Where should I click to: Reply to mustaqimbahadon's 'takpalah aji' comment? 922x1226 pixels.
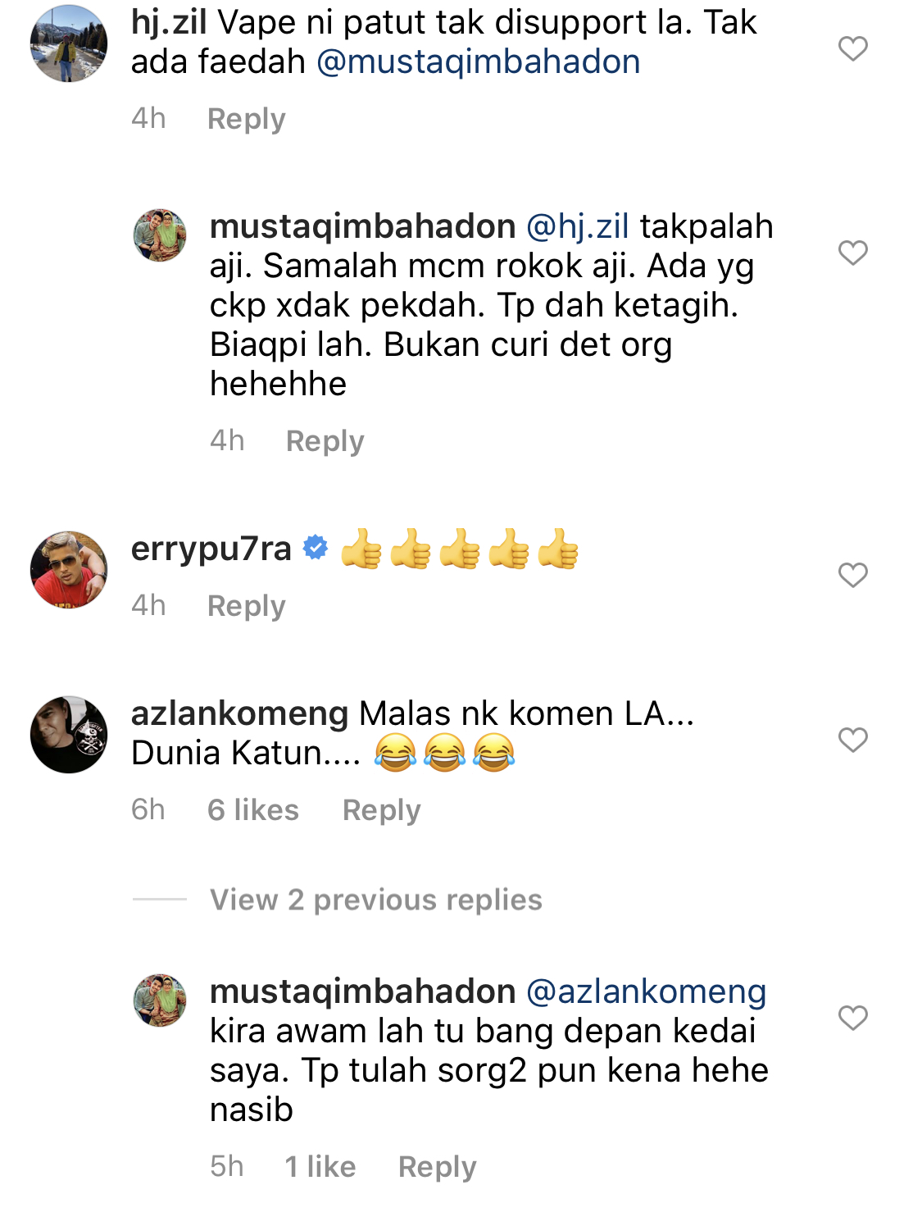click(x=325, y=441)
